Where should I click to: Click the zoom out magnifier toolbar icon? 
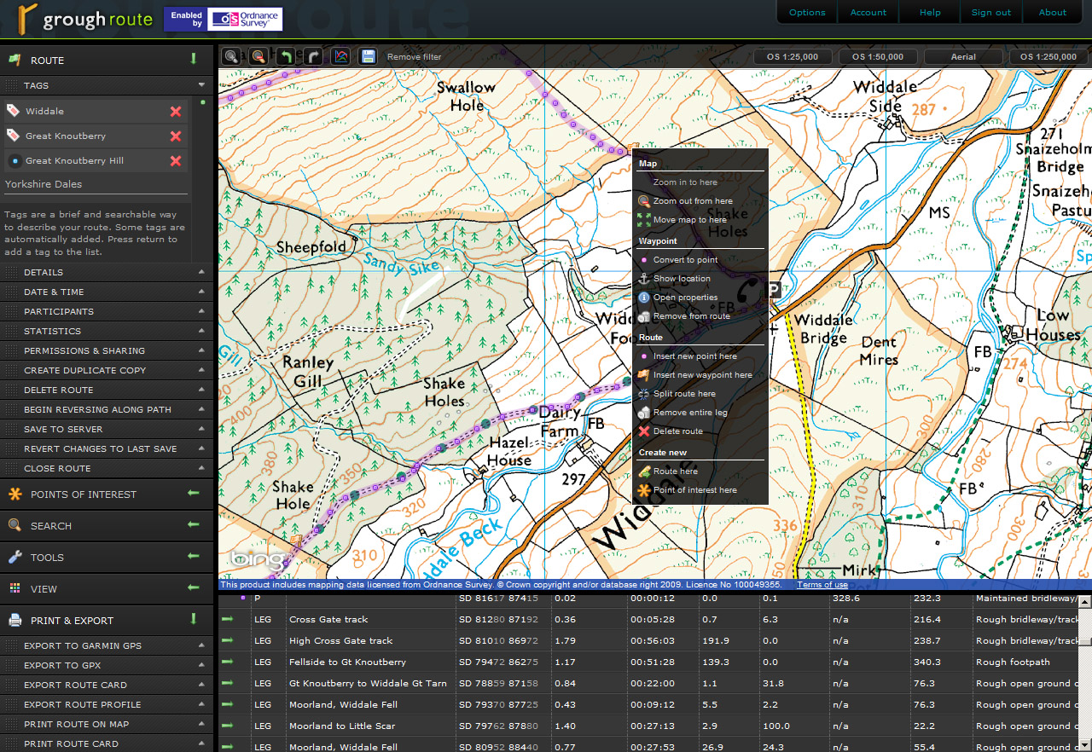pos(258,57)
